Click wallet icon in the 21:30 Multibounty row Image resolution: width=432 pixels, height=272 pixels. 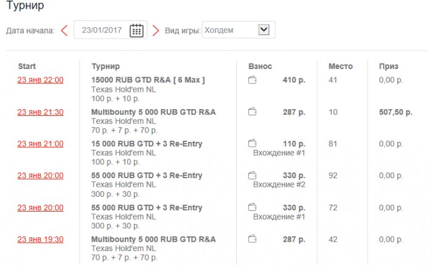tap(252, 112)
